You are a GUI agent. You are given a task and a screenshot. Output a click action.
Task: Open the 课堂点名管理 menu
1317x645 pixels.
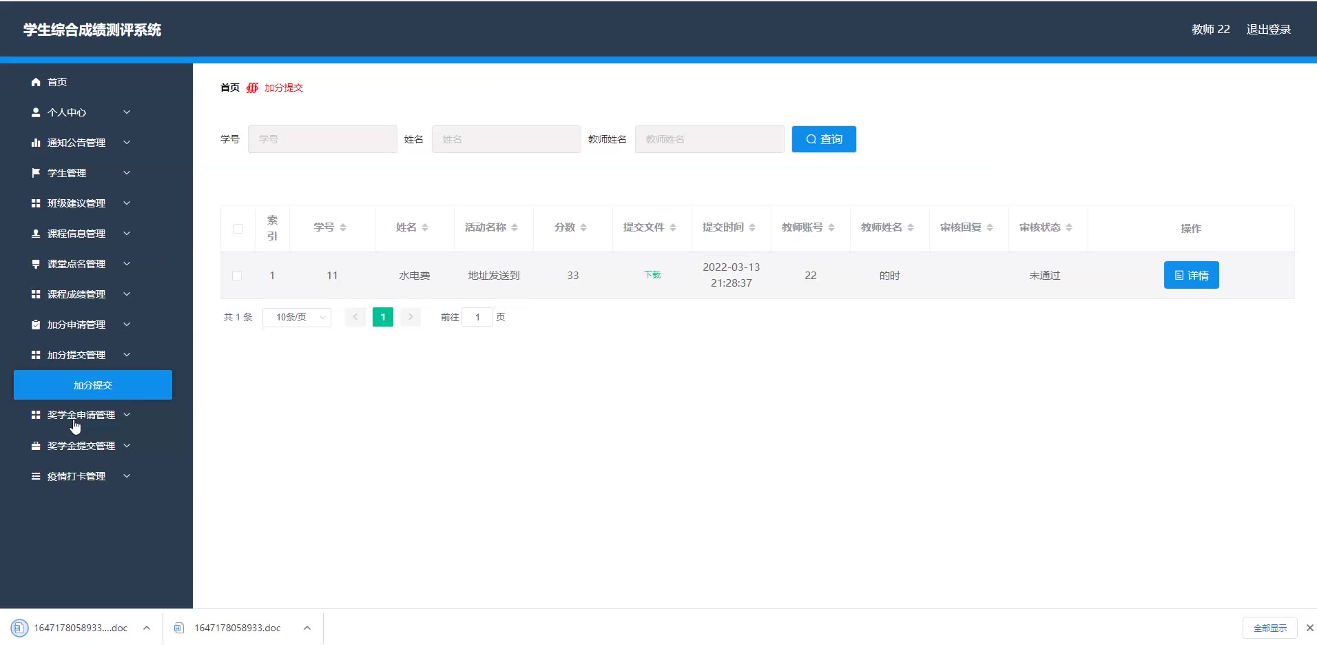pyautogui.click(x=76, y=264)
